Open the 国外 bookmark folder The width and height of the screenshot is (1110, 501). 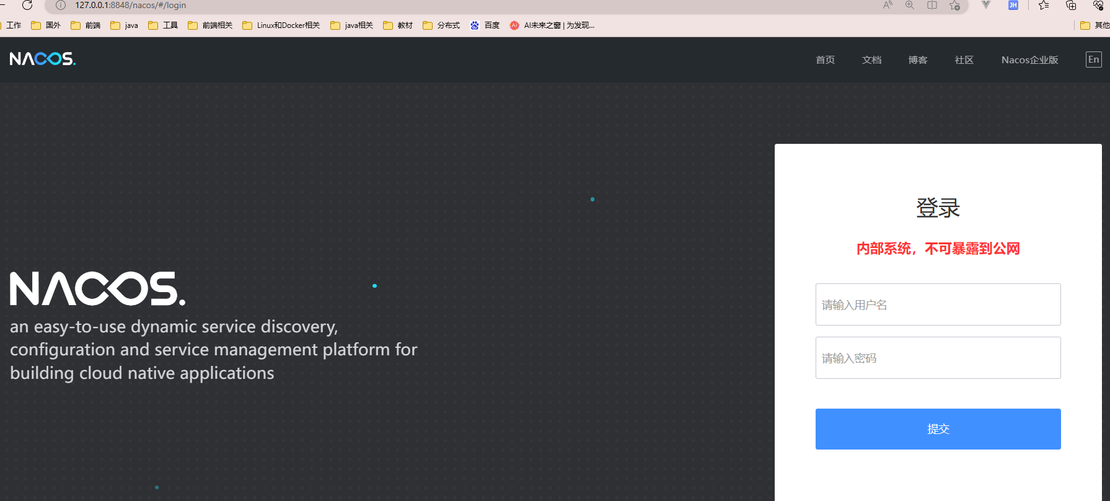[46, 25]
